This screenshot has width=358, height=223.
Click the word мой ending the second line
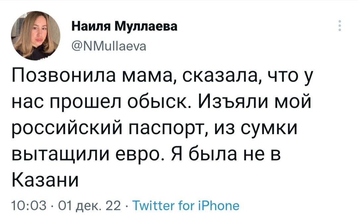tap(294, 102)
